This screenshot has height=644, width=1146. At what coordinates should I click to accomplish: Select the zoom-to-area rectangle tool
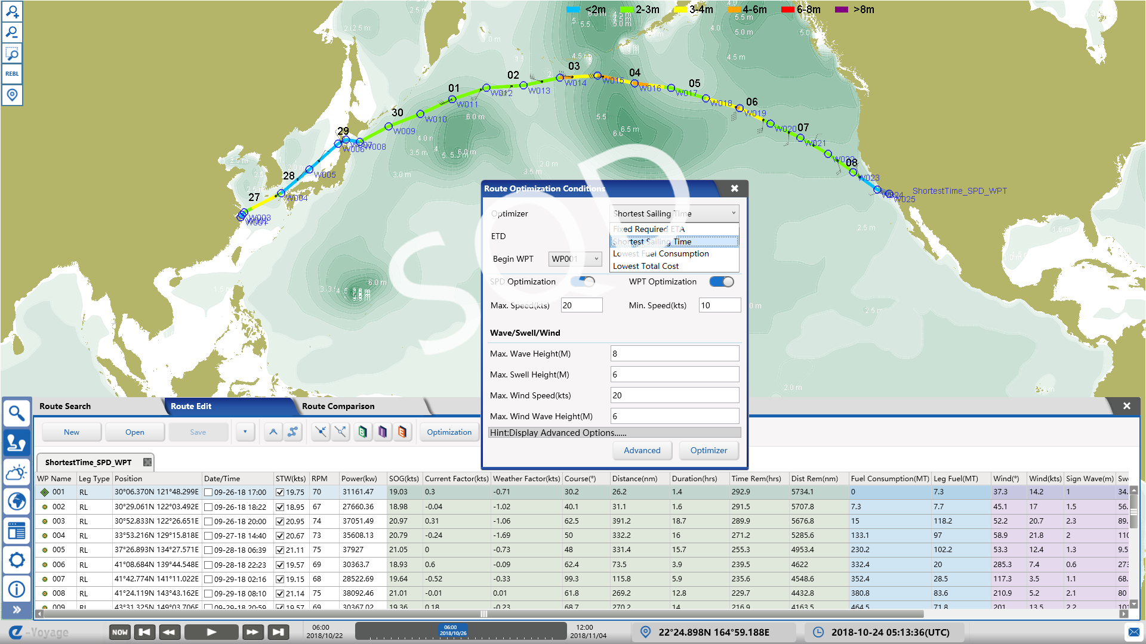click(x=12, y=54)
